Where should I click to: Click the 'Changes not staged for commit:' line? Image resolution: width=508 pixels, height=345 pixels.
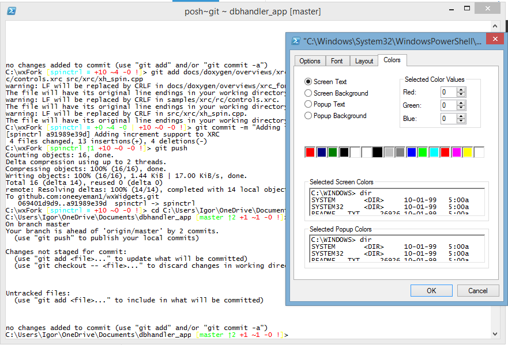click(66, 252)
